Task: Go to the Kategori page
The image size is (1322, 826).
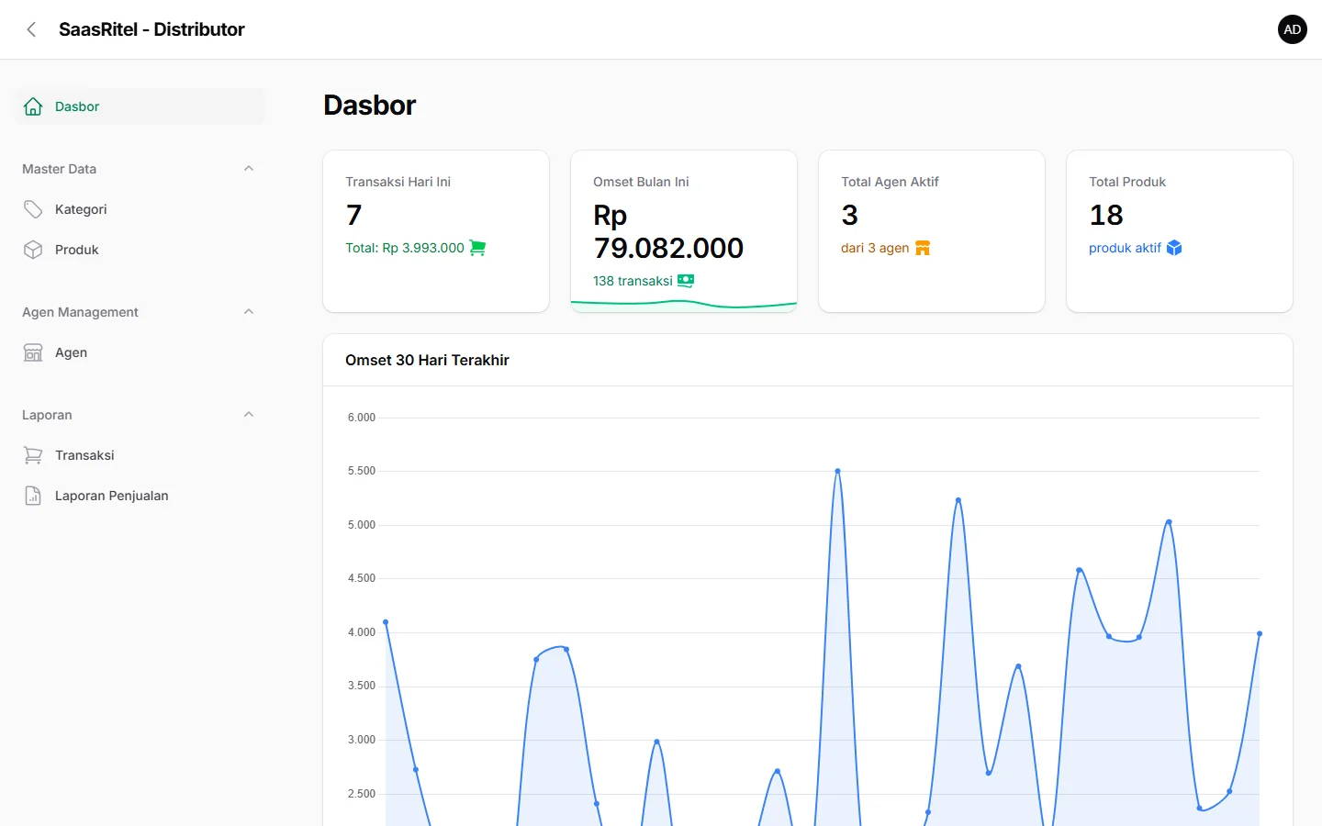Action: tap(140, 209)
